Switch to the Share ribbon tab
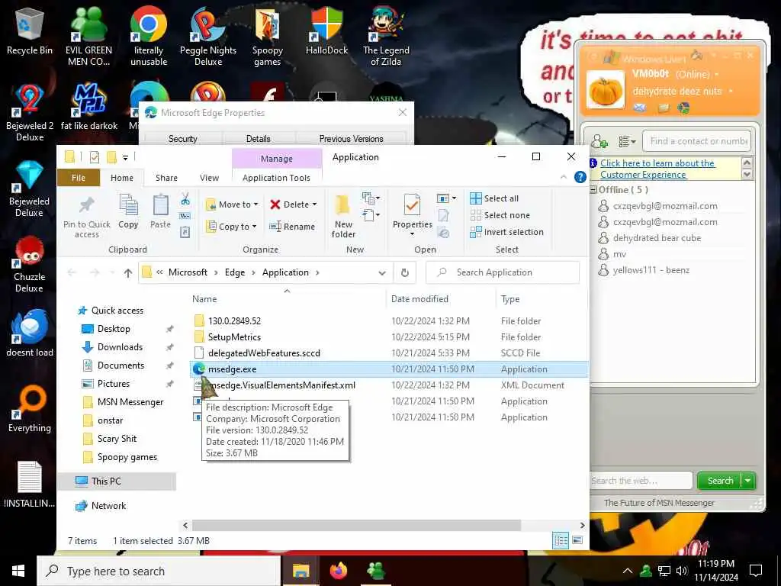 click(166, 177)
